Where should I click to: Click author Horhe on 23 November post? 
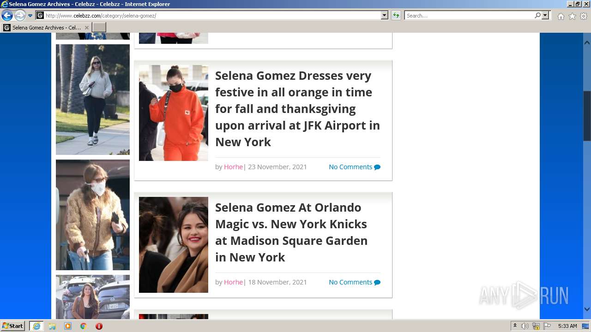click(x=233, y=167)
